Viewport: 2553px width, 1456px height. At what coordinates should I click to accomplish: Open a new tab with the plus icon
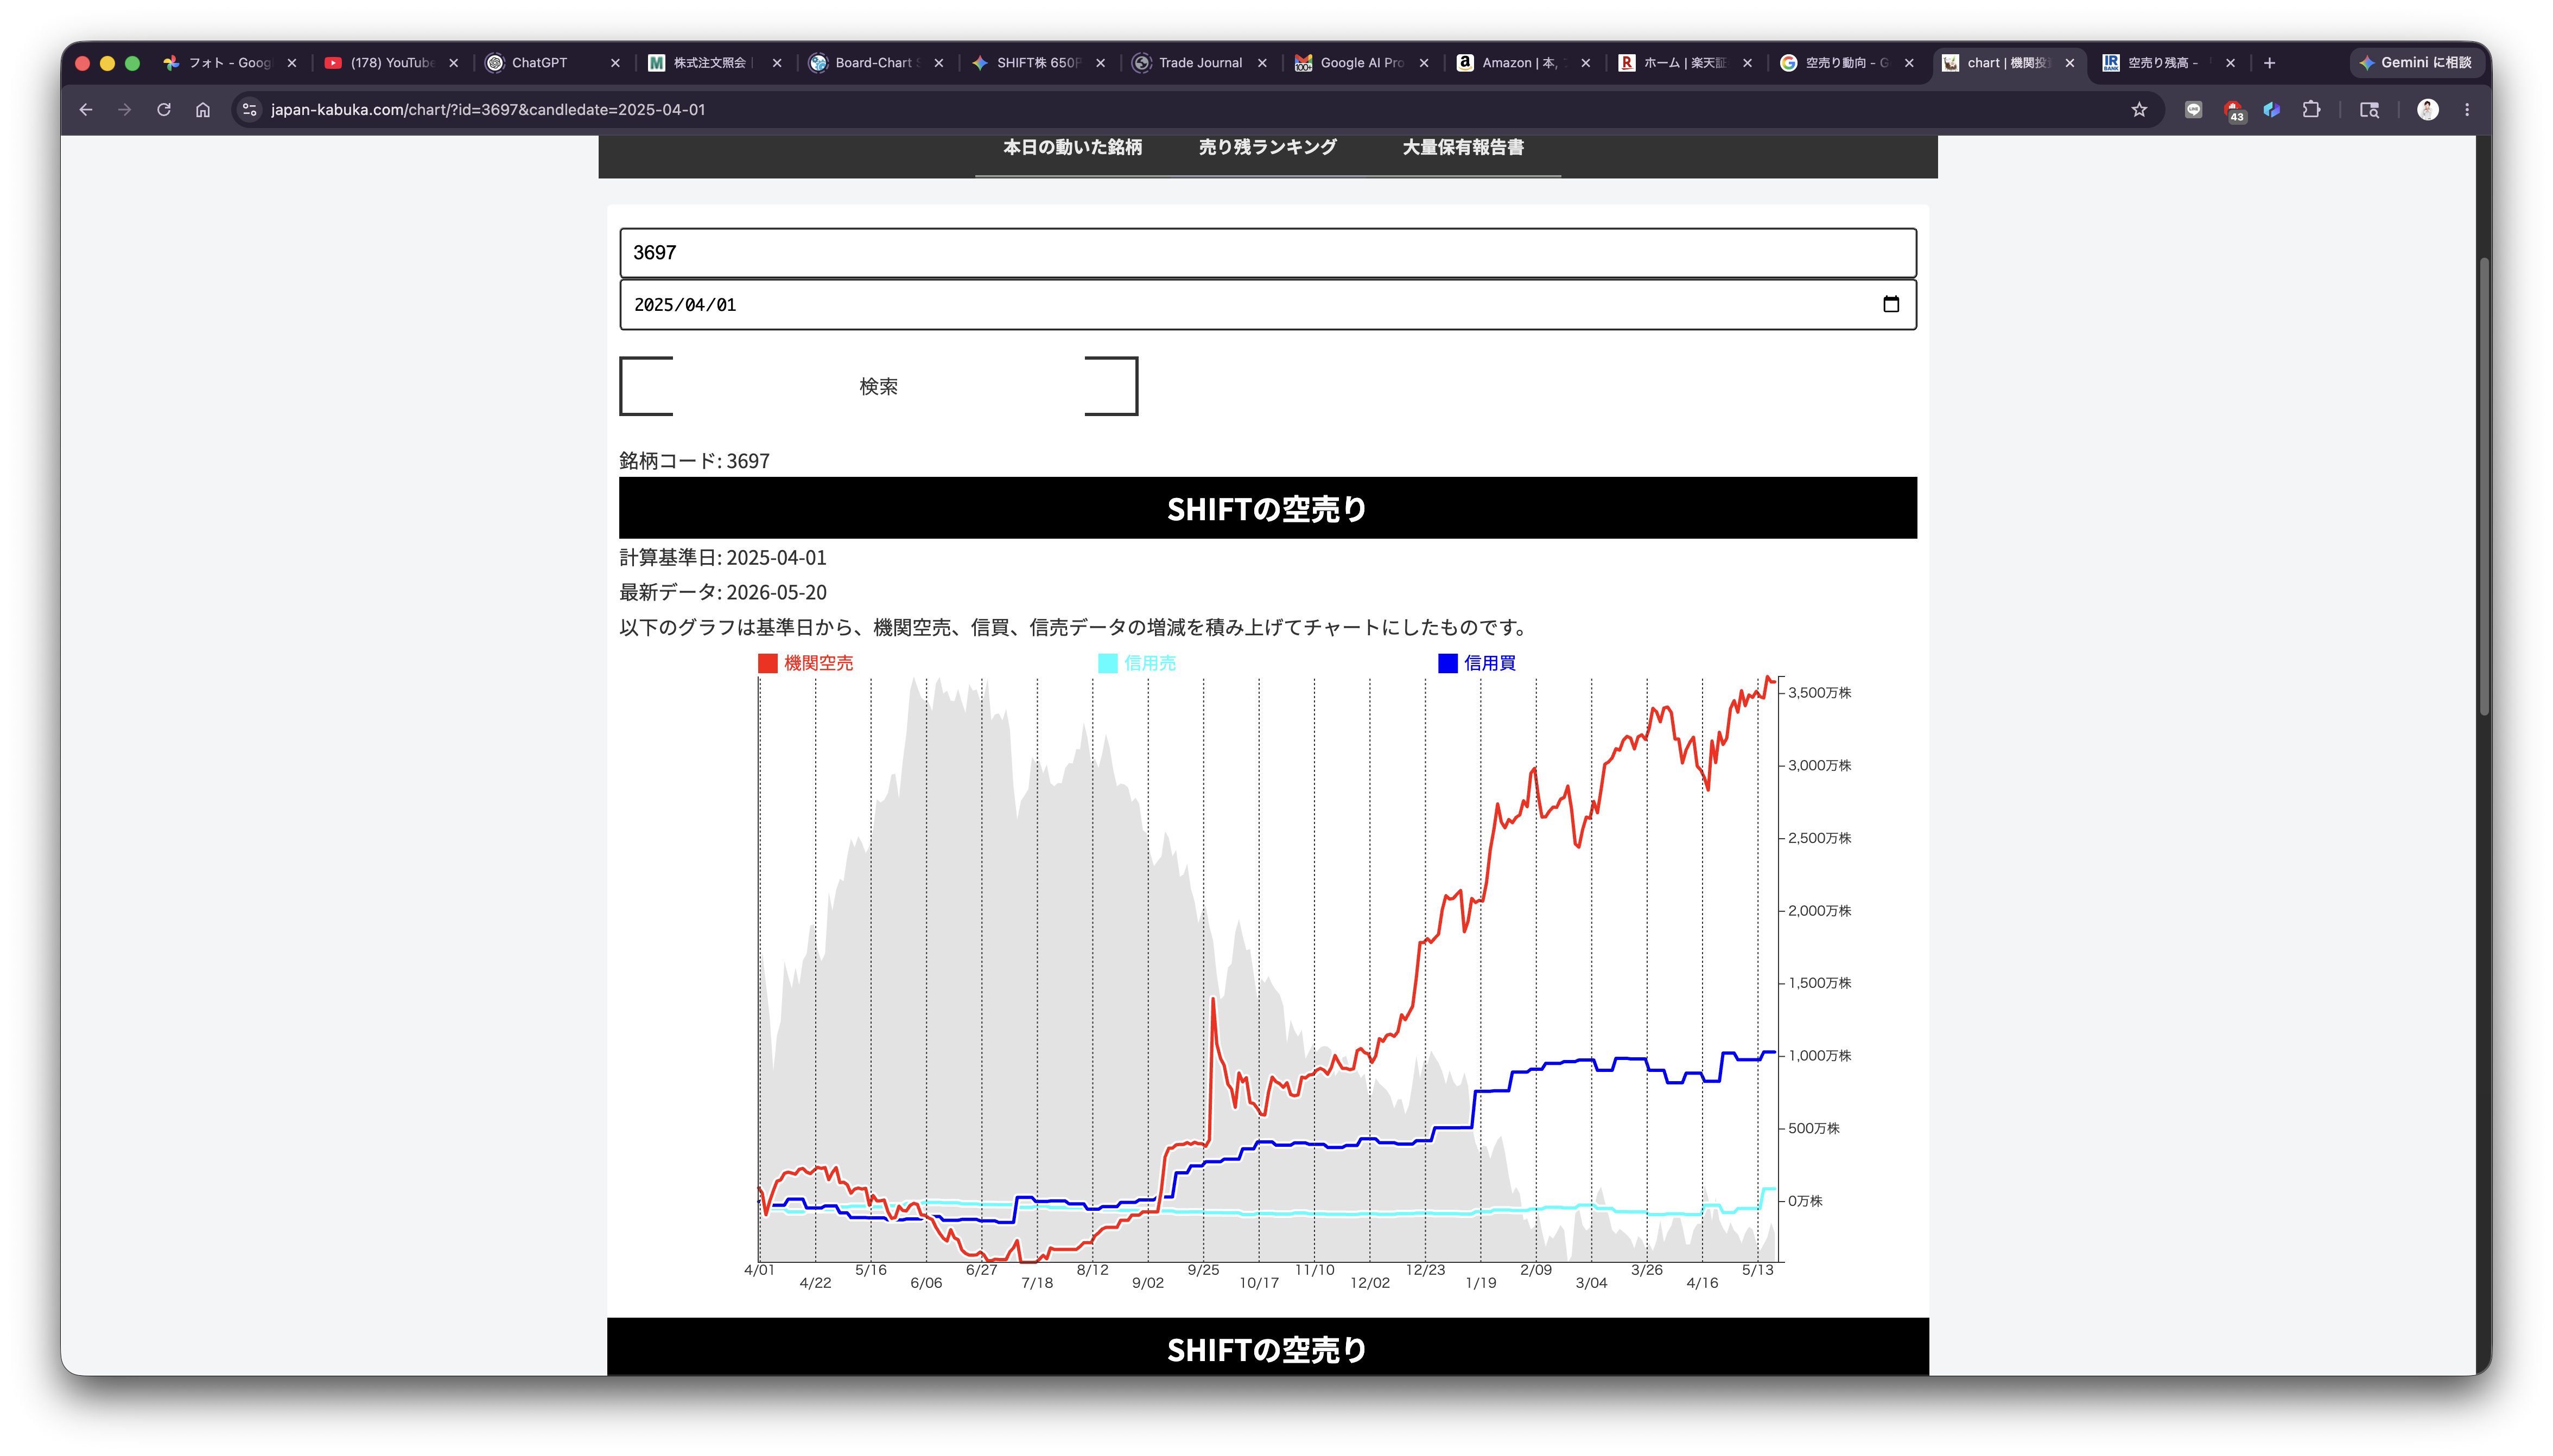pos(2270,63)
